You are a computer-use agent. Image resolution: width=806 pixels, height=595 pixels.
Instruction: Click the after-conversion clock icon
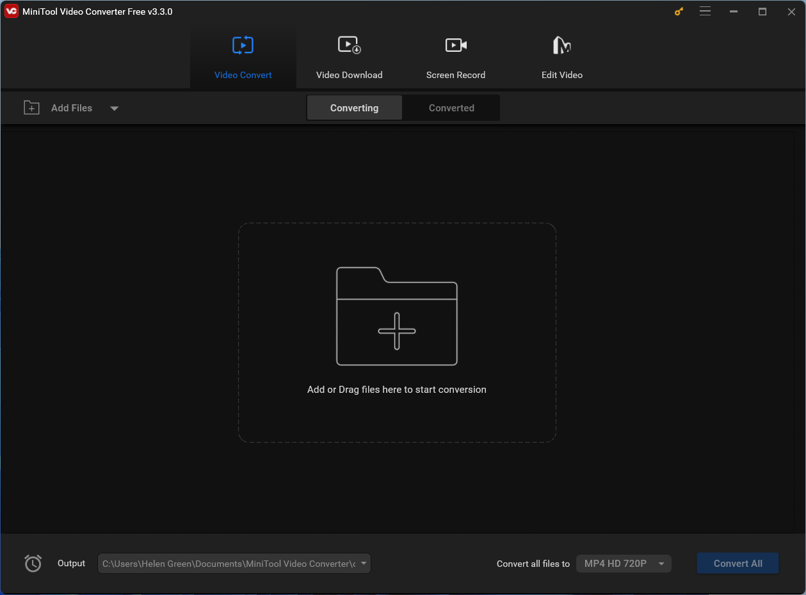click(33, 563)
